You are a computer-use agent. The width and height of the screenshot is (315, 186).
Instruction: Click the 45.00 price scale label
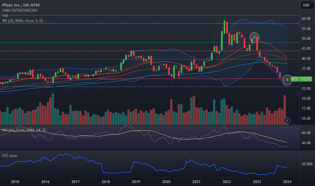(306, 48)
